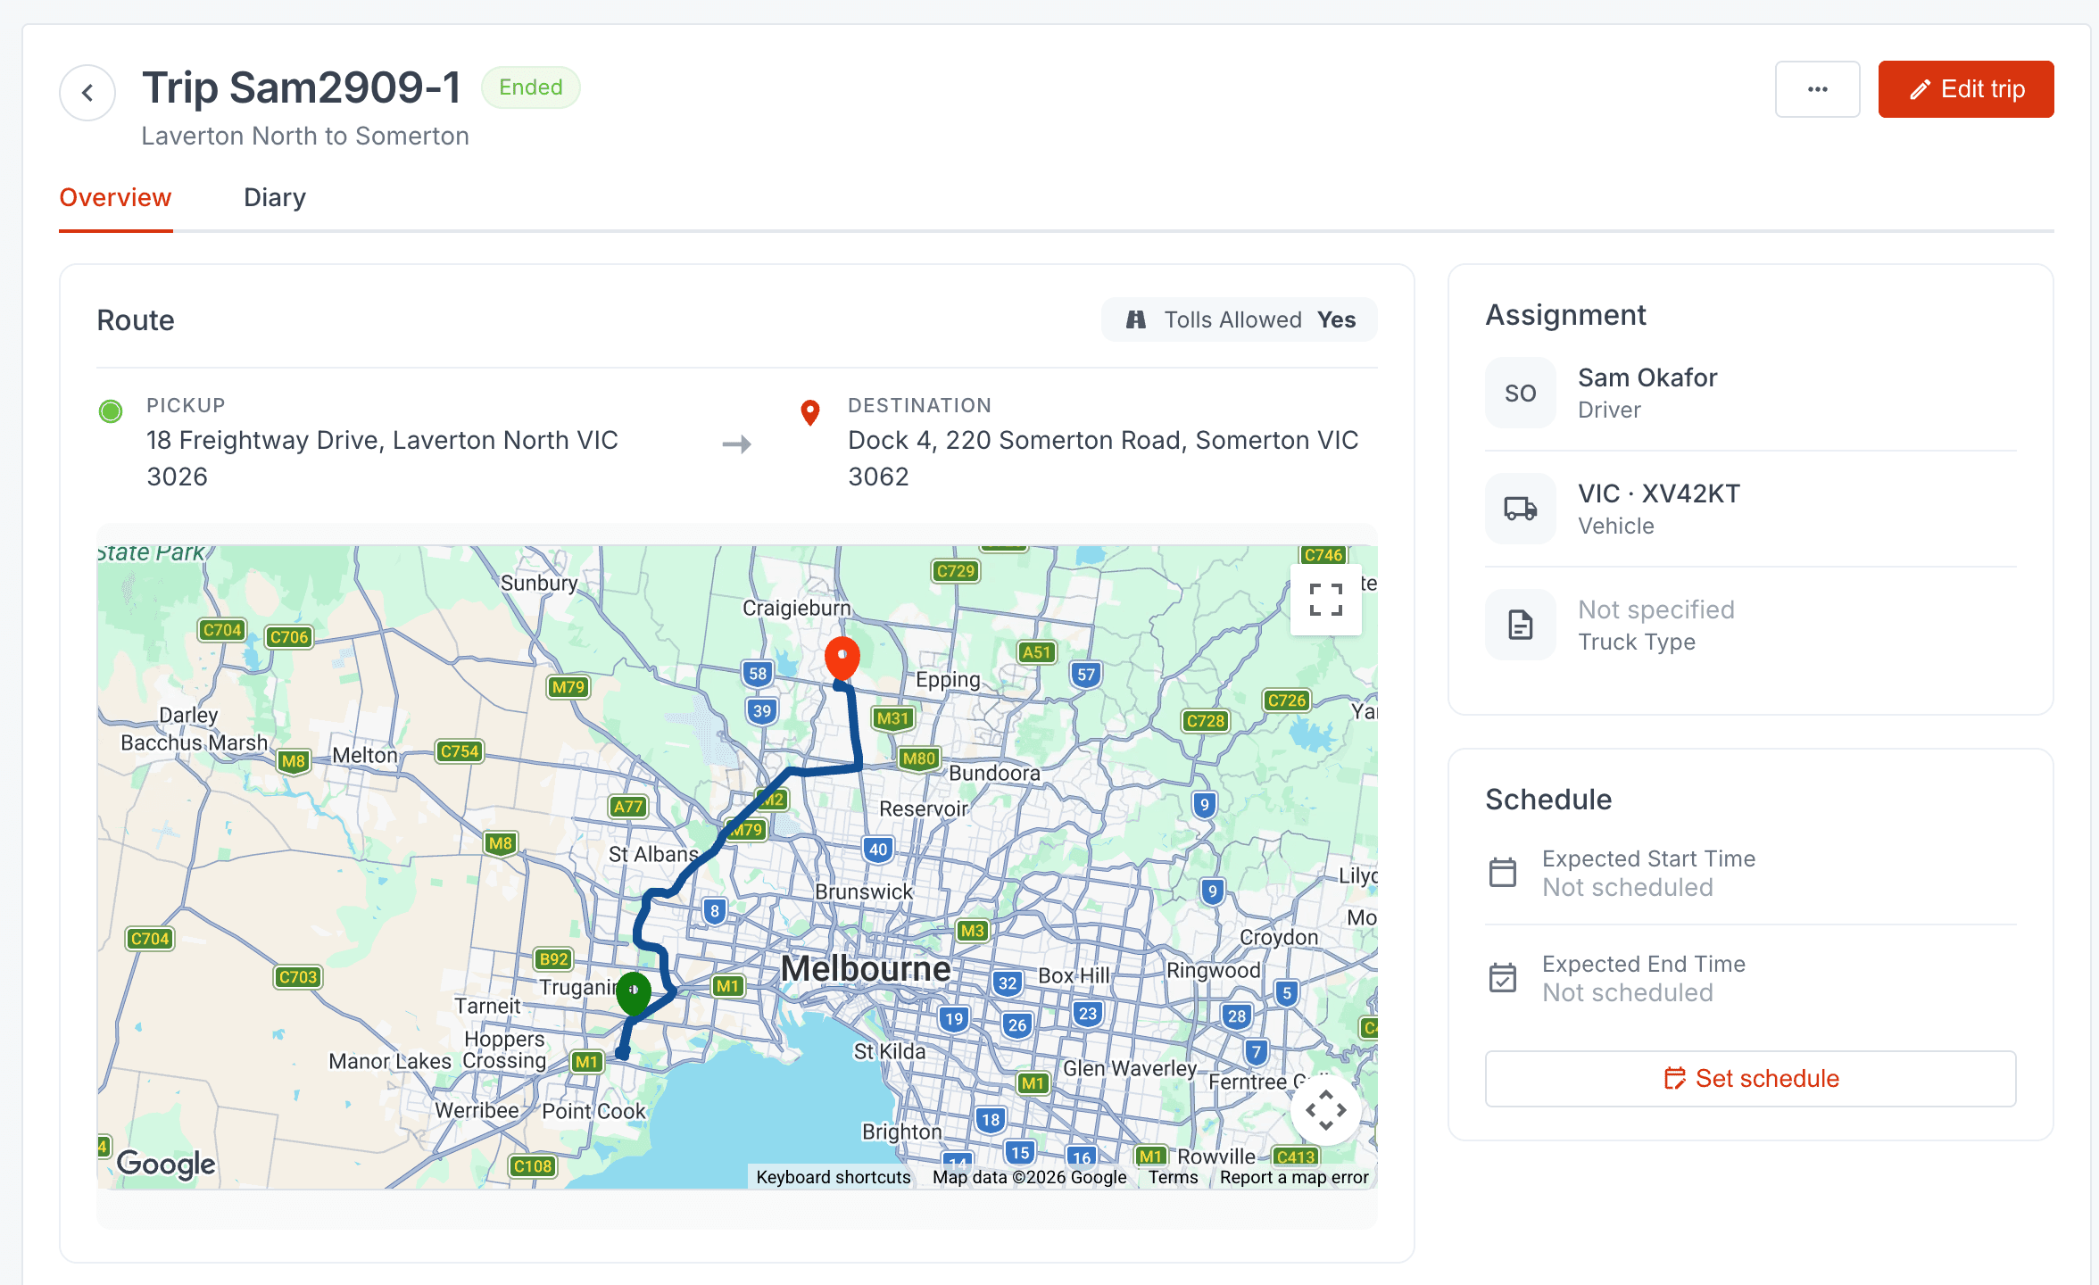Image resolution: width=2099 pixels, height=1285 pixels.
Task: Toggle map fullscreen view
Action: [x=1325, y=600]
